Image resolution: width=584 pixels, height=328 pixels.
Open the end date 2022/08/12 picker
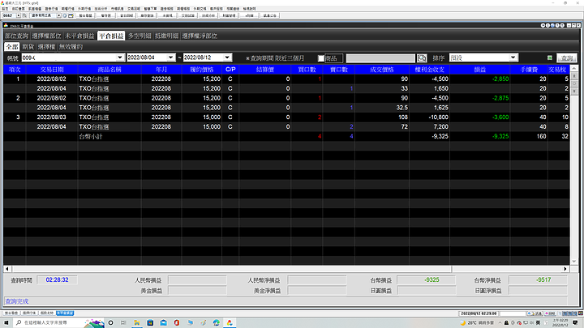point(227,58)
